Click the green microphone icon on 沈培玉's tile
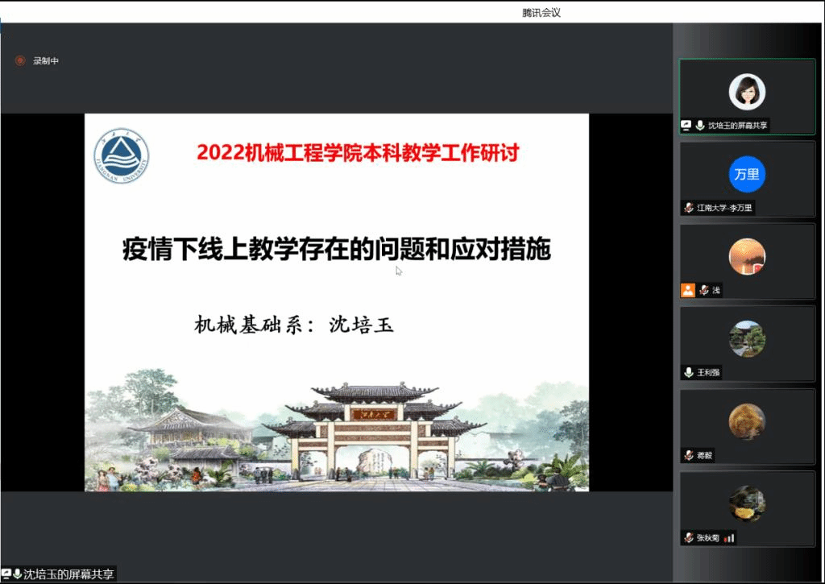This screenshot has width=825, height=584. tap(700, 126)
